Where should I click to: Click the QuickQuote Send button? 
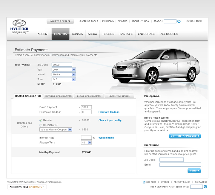194,171
